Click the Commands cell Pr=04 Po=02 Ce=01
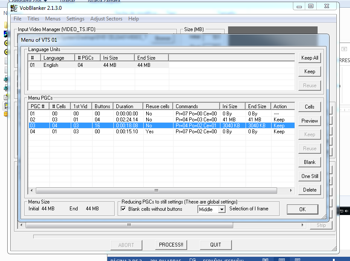 coord(196,126)
